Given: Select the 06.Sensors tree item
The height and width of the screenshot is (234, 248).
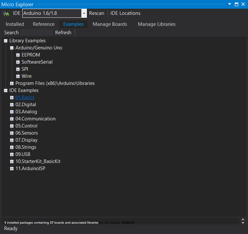Looking at the screenshot, I should pyautogui.click(x=26, y=133).
